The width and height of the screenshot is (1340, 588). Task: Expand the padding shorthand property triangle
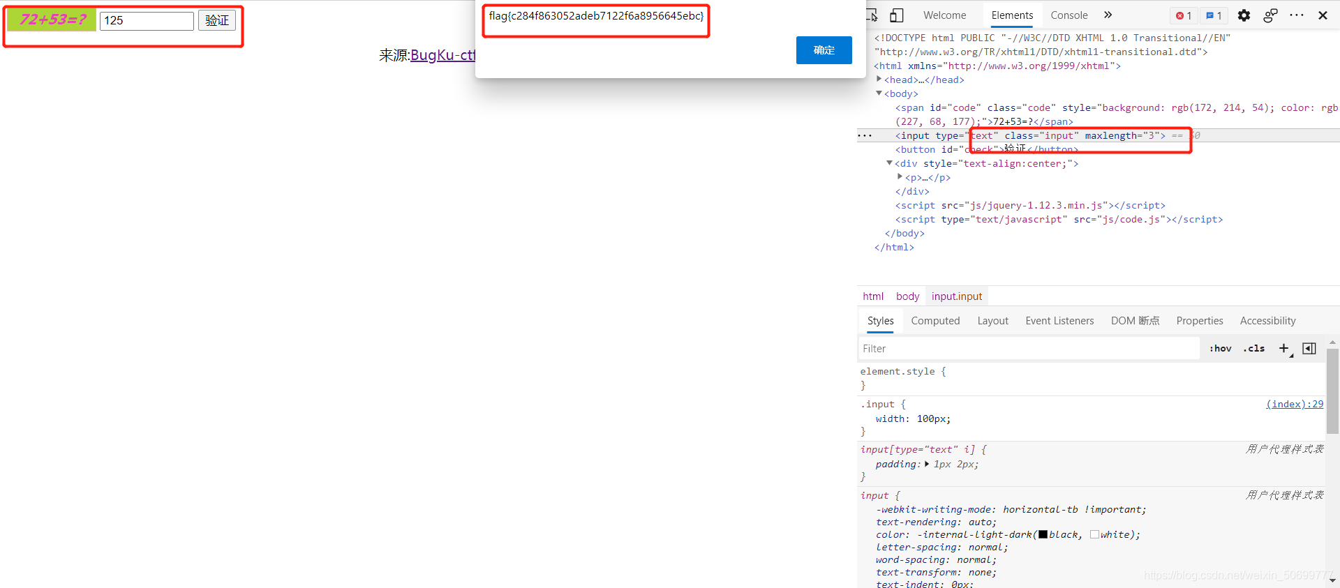coord(927,464)
